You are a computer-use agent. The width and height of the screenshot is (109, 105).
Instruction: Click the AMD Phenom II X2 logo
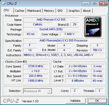tap(93, 27)
